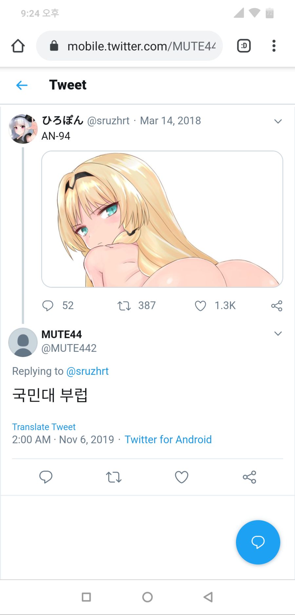Go to Chrome home page

[18, 45]
